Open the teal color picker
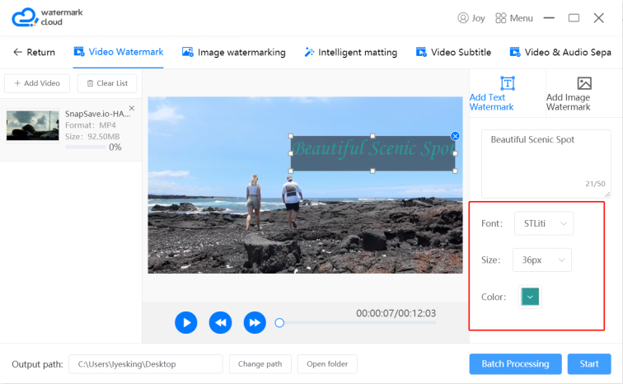Image resolution: width=623 pixels, height=384 pixels. [530, 297]
